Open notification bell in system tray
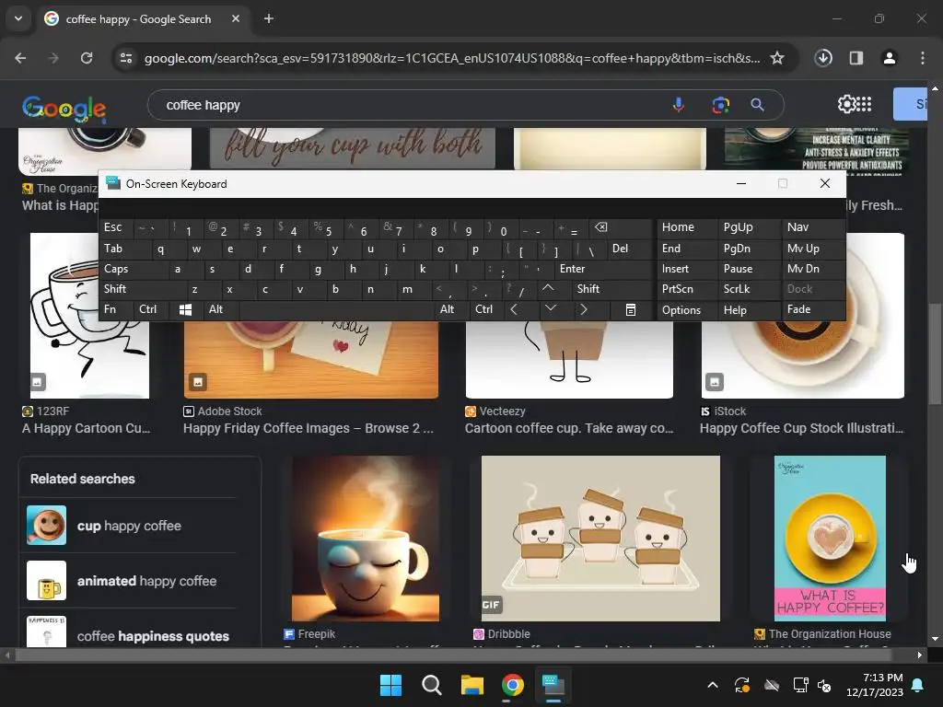Screen dimensions: 943x707 click(x=918, y=685)
